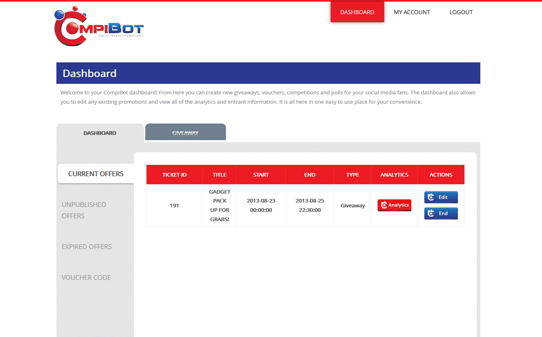Screen dimensions: 542x337
Task: View Unpublished Offers section
Action: click(x=84, y=210)
